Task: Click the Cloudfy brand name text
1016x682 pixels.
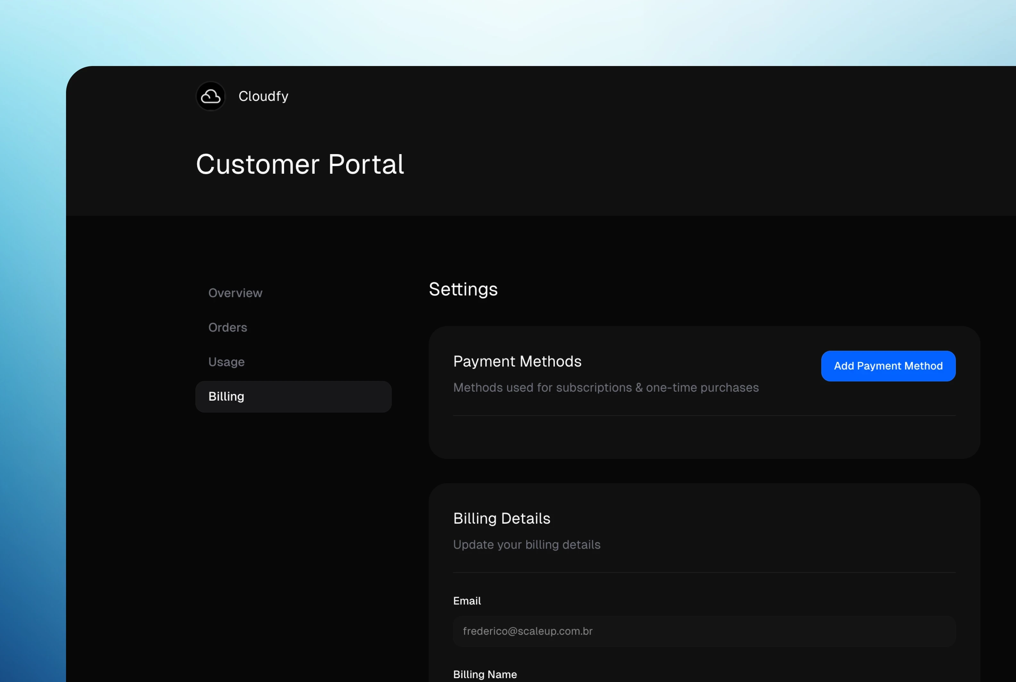Action: click(263, 96)
